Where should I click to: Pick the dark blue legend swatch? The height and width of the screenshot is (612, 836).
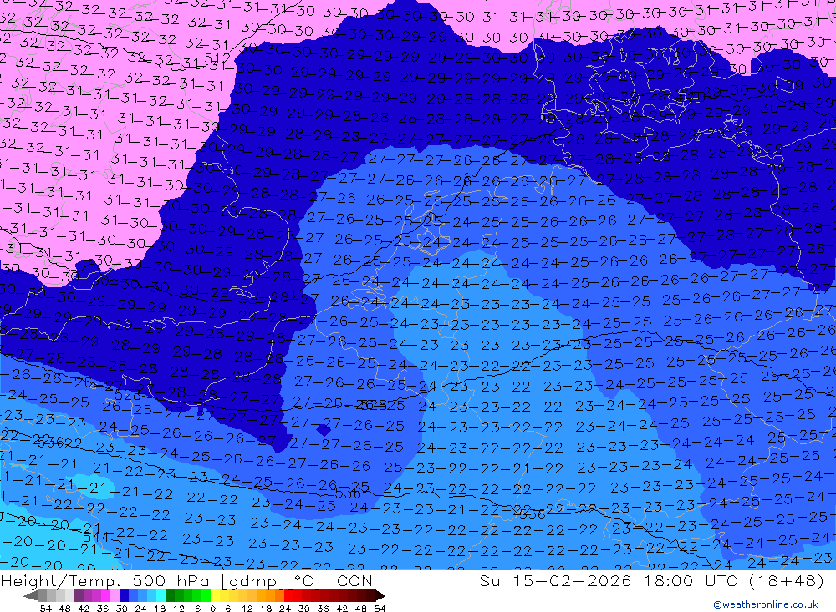pos(125,595)
